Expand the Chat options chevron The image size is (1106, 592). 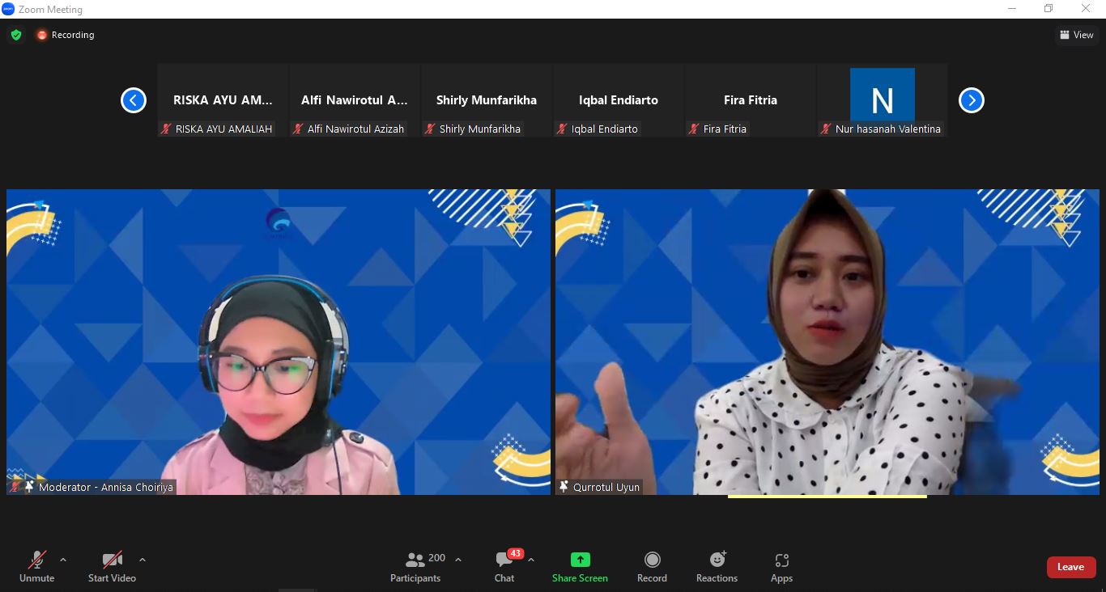531,560
